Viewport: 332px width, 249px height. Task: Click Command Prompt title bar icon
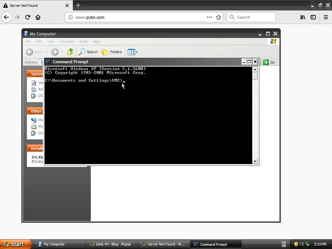48,62
